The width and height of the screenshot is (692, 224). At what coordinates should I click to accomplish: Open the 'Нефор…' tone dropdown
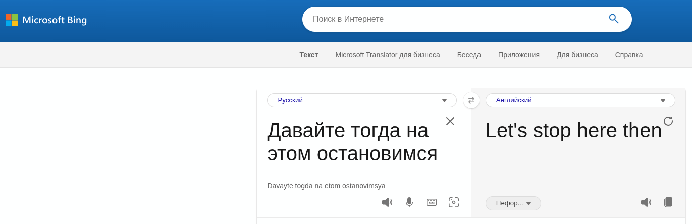pyautogui.click(x=513, y=203)
